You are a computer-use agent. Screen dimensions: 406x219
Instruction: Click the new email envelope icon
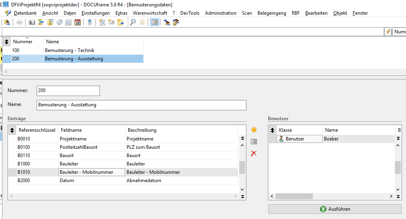(111, 23)
